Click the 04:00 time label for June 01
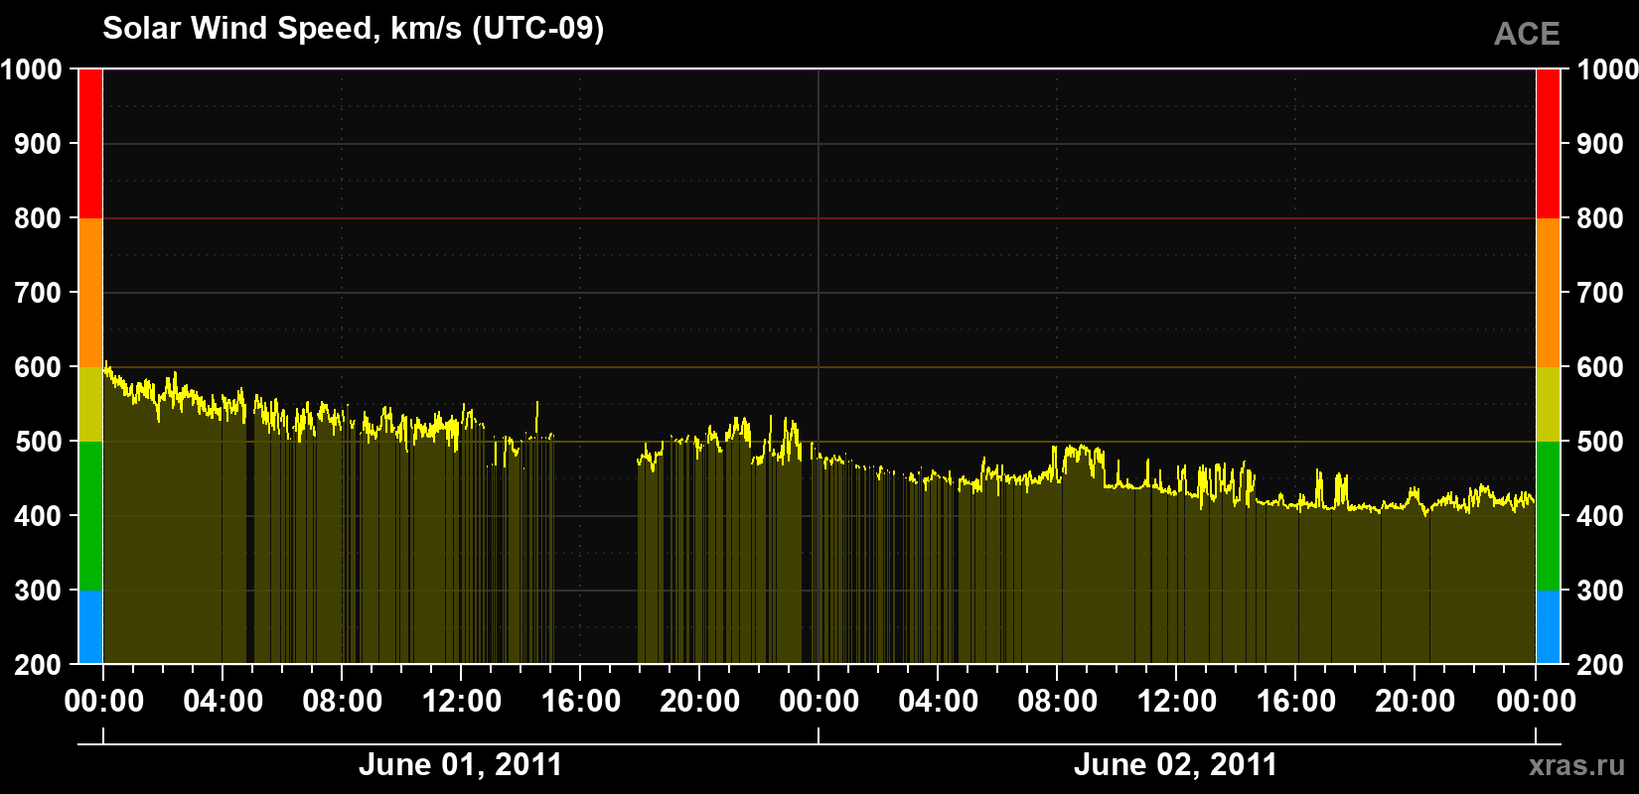1639x794 pixels. click(x=223, y=702)
